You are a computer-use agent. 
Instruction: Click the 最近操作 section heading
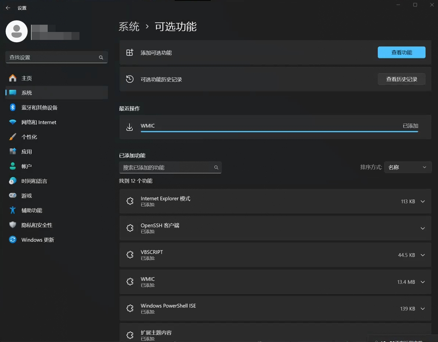click(x=129, y=109)
